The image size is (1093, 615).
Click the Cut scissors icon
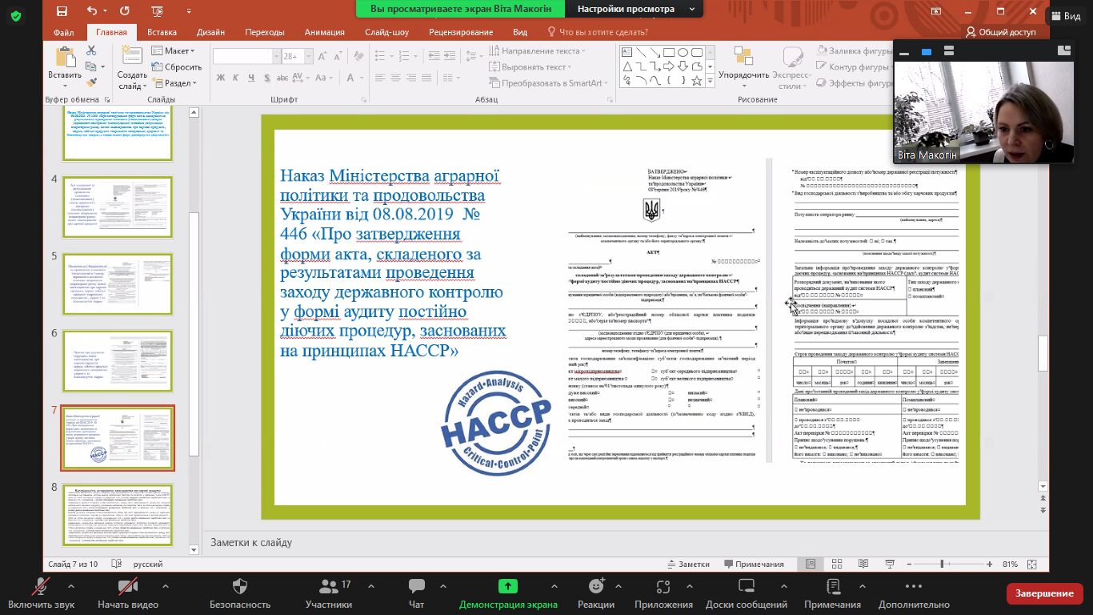[x=91, y=50]
